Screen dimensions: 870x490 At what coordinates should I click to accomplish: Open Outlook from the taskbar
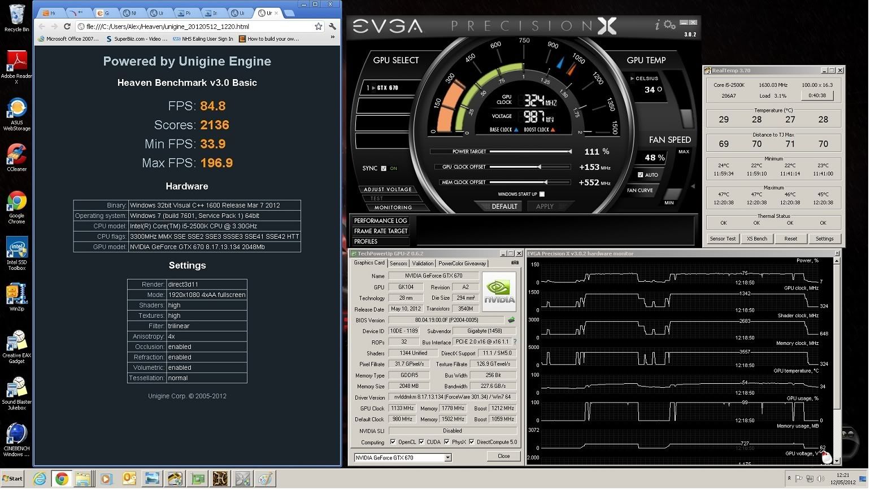pyautogui.click(x=129, y=479)
